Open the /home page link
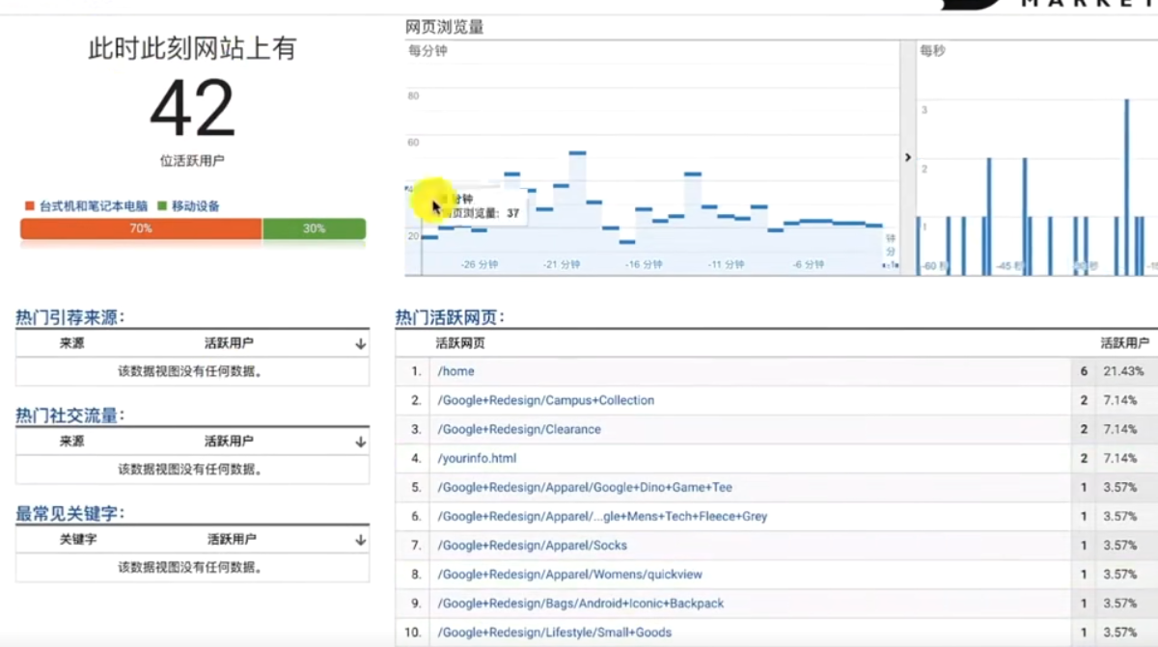1158x647 pixels. [455, 371]
